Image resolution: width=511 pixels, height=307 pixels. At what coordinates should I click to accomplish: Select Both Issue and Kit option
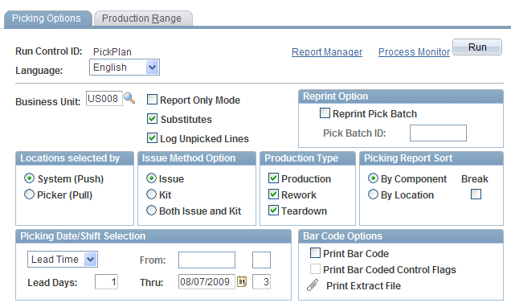151,211
